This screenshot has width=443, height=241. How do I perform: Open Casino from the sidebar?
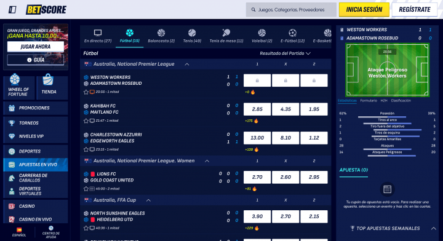(x=36, y=207)
